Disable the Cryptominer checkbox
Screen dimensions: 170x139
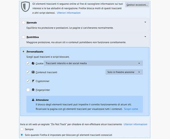pyautogui.click(x=28, y=81)
